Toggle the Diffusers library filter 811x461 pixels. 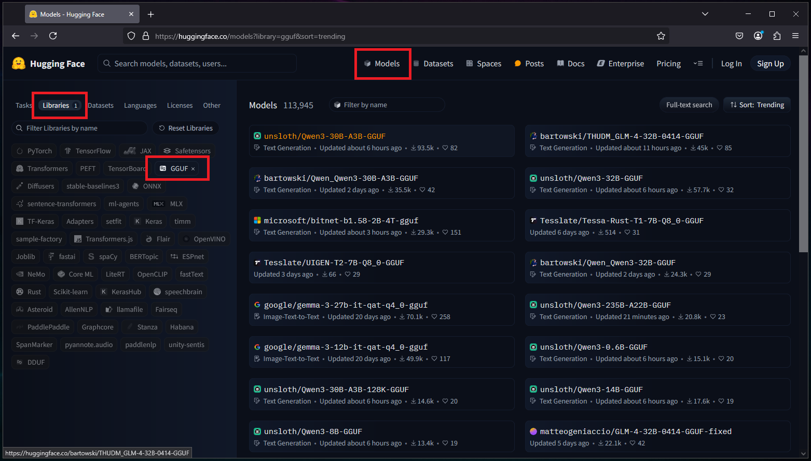pos(35,186)
